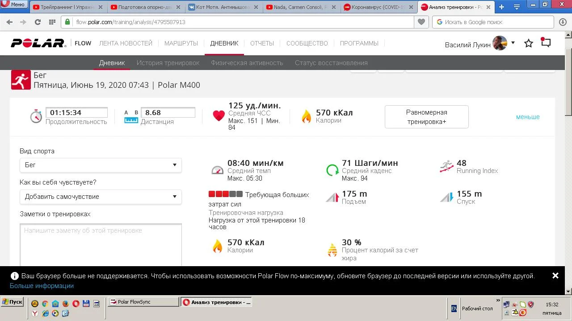Switch to the Коронавирус (COVID-19) tab

pyautogui.click(x=379, y=7)
